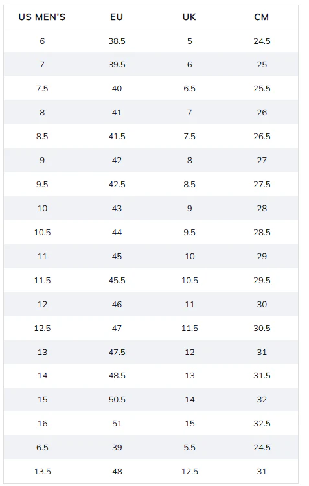This screenshot has width=309, height=486.
Task: Select US men's size 12.5 cell
Action: coord(42,329)
